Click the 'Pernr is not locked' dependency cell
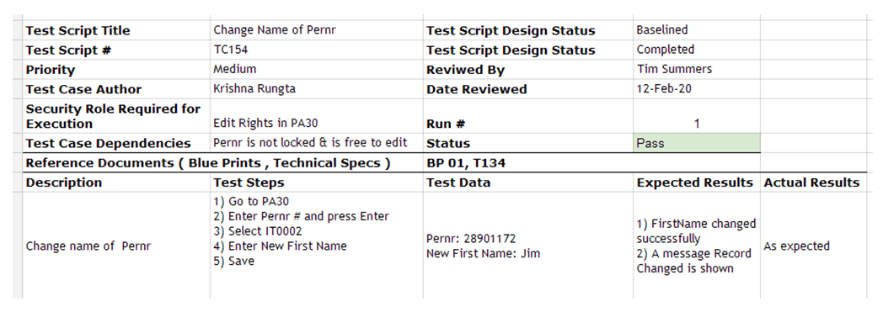The height and width of the screenshot is (312, 883). (x=317, y=143)
